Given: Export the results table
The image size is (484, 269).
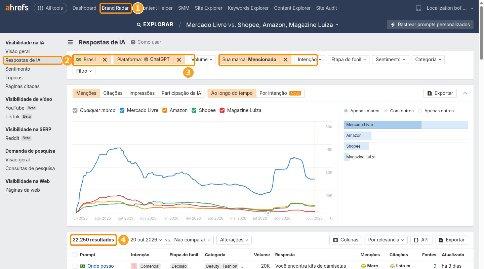Looking at the screenshot, I should (x=451, y=240).
